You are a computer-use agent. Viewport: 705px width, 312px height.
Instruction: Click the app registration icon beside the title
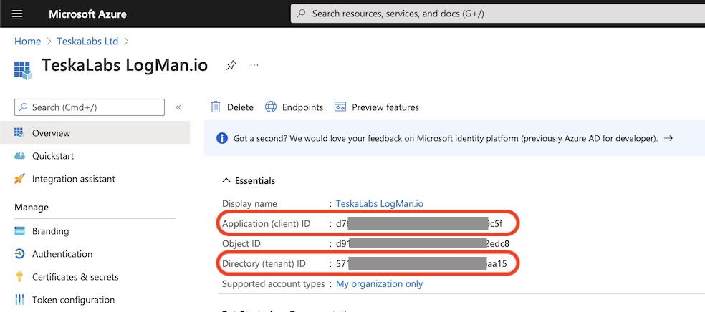23,70
